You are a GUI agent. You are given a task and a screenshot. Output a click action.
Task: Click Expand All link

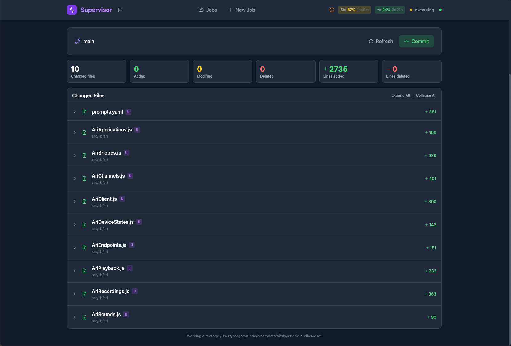[x=400, y=95]
